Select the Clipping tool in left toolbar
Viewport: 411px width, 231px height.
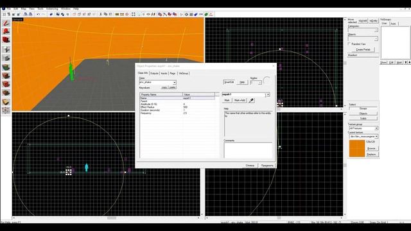click(6, 102)
